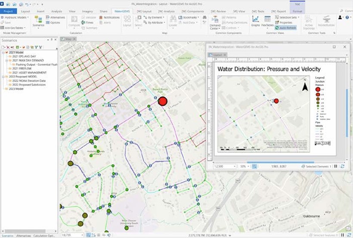353x238 pixels.
Task: Click the refresh icon in Layout window status bar
Action: [342, 167]
